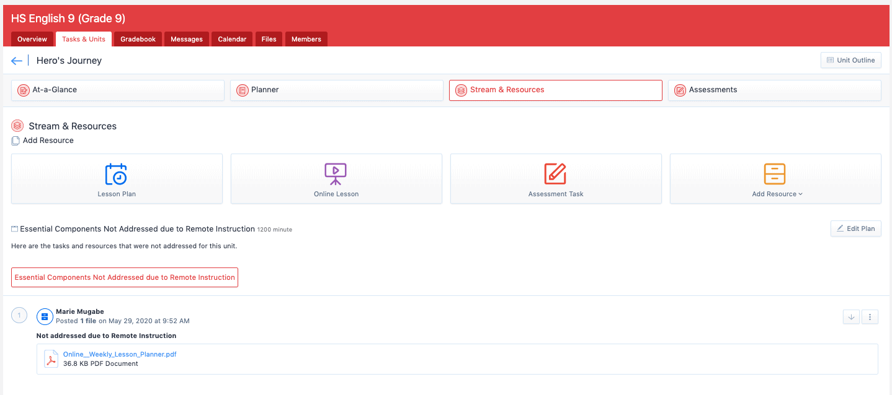Click the orange Add Resource drawer icon
The image size is (892, 395).
tap(775, 174)
